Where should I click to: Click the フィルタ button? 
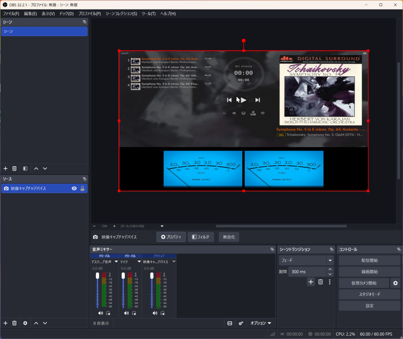pyautogui.click(x=201, y=237)
